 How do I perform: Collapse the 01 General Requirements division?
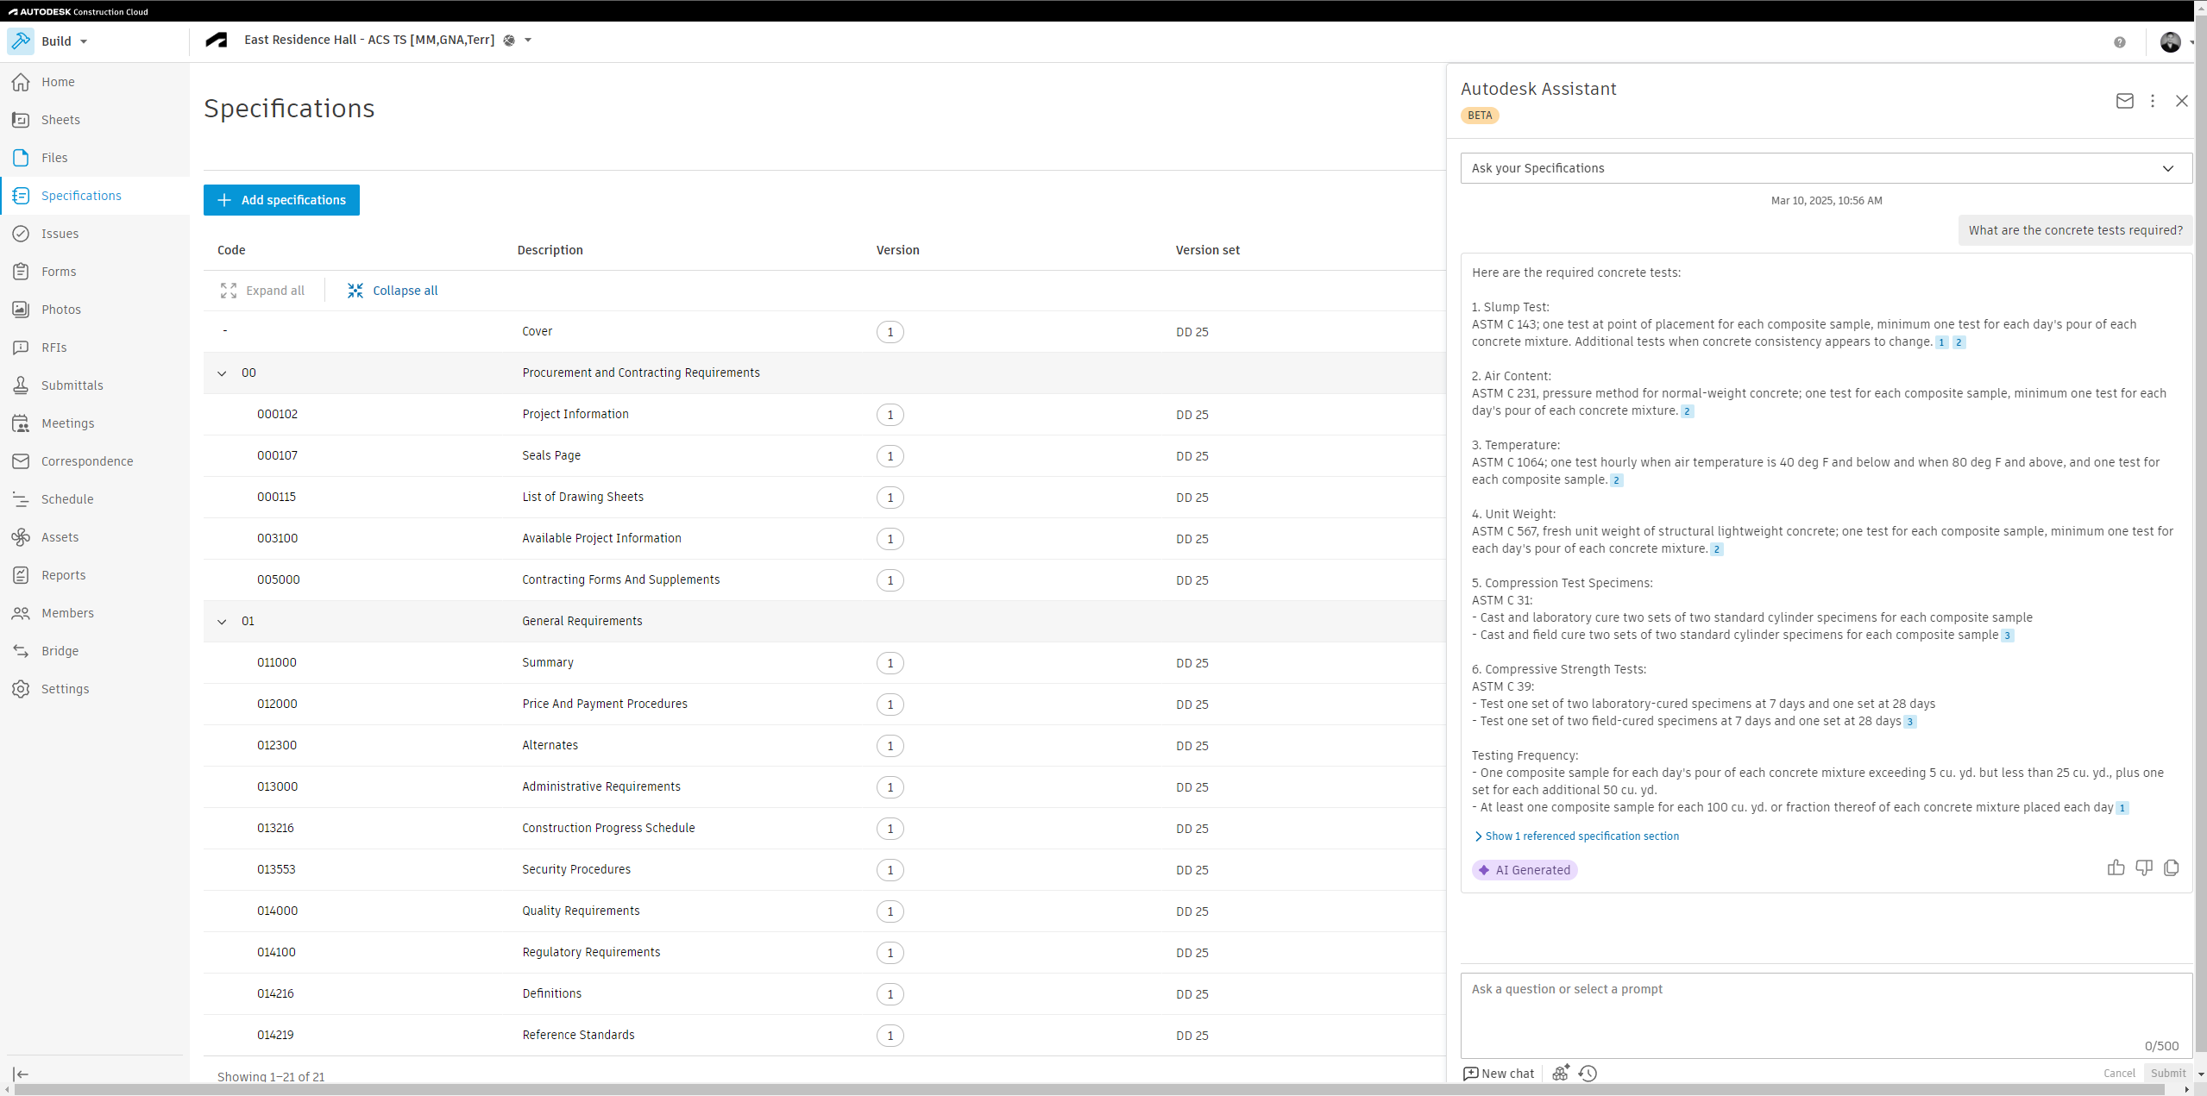coord(222,622)
